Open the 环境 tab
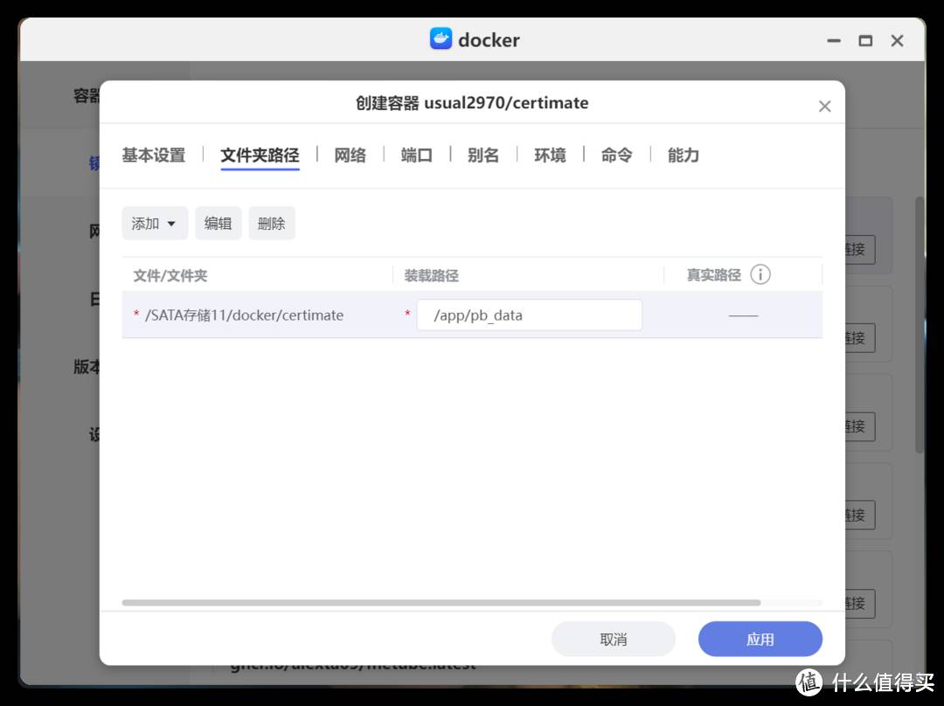944x706 pixels. coord(551,156)
